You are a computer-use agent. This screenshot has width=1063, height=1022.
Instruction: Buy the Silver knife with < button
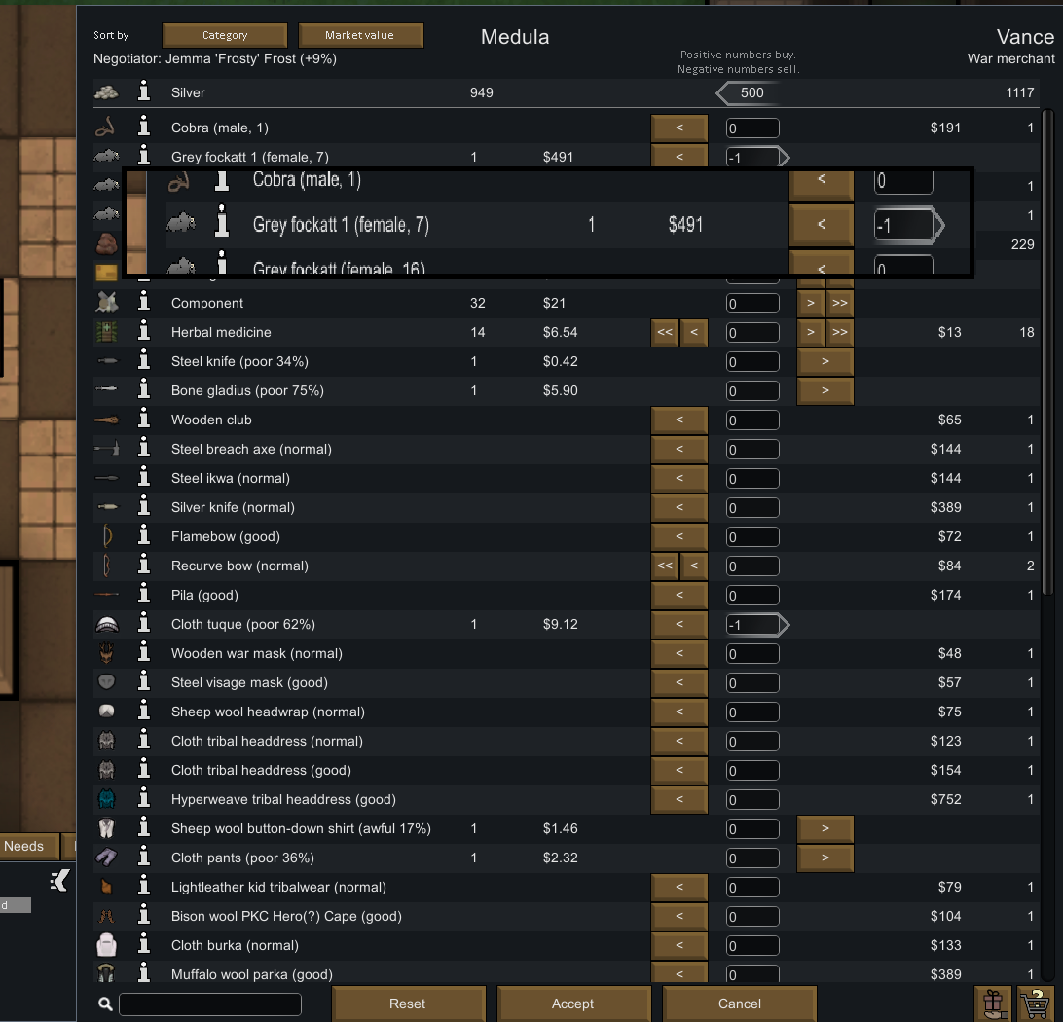pos(679,507)
